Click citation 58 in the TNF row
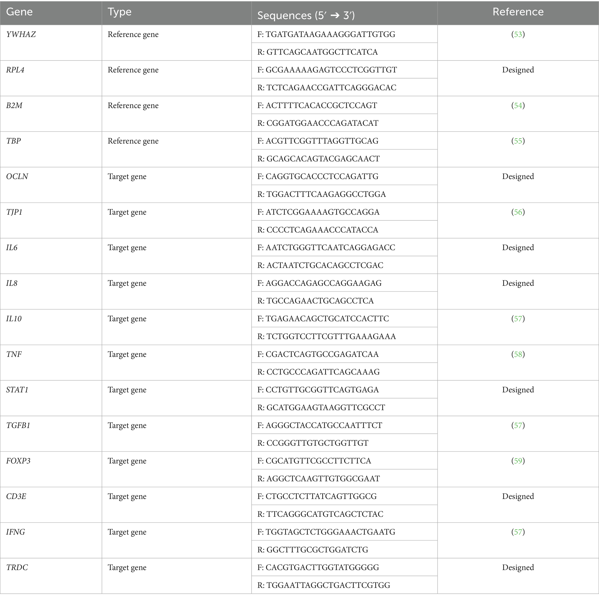 pos(518,354)
